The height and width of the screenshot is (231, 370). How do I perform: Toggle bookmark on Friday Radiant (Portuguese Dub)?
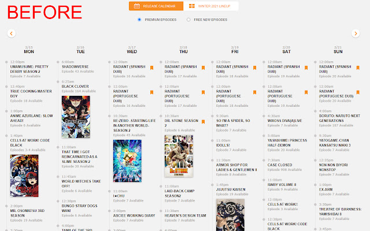(x=254, y=92)
